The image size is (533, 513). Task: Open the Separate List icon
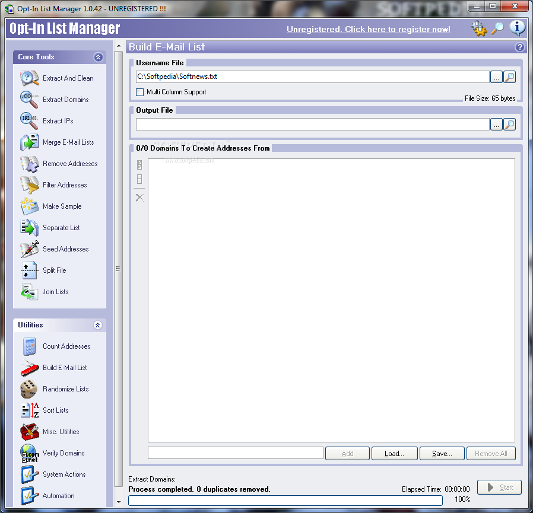pyautogui.click(x=29, y=228)
